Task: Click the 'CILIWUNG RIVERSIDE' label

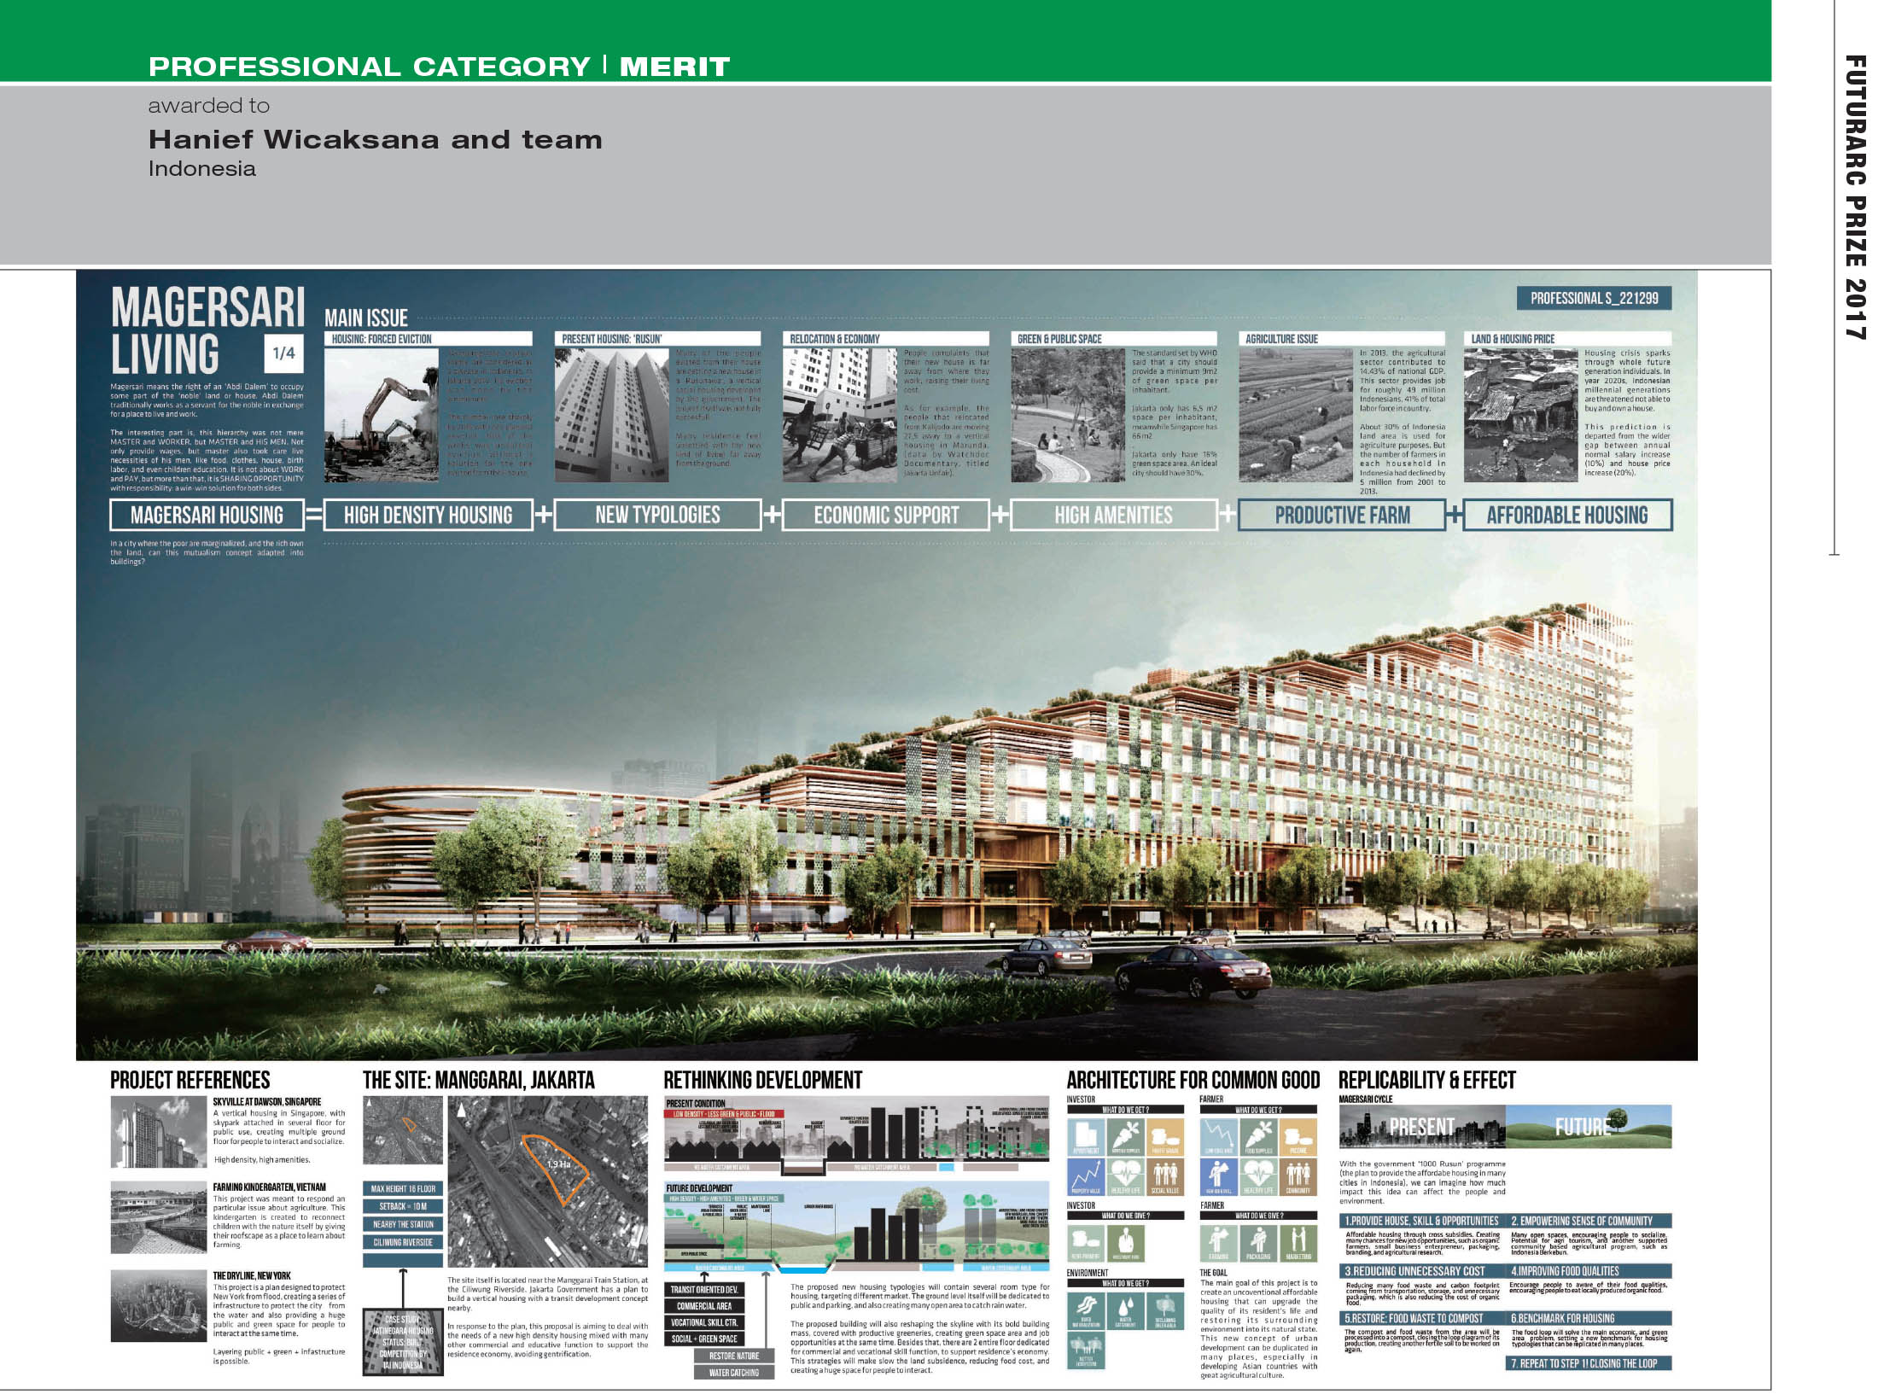Action: (403, 1242)
